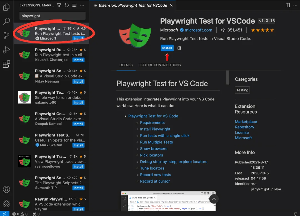Click the playwright extension search field

(x=52, y=16)
